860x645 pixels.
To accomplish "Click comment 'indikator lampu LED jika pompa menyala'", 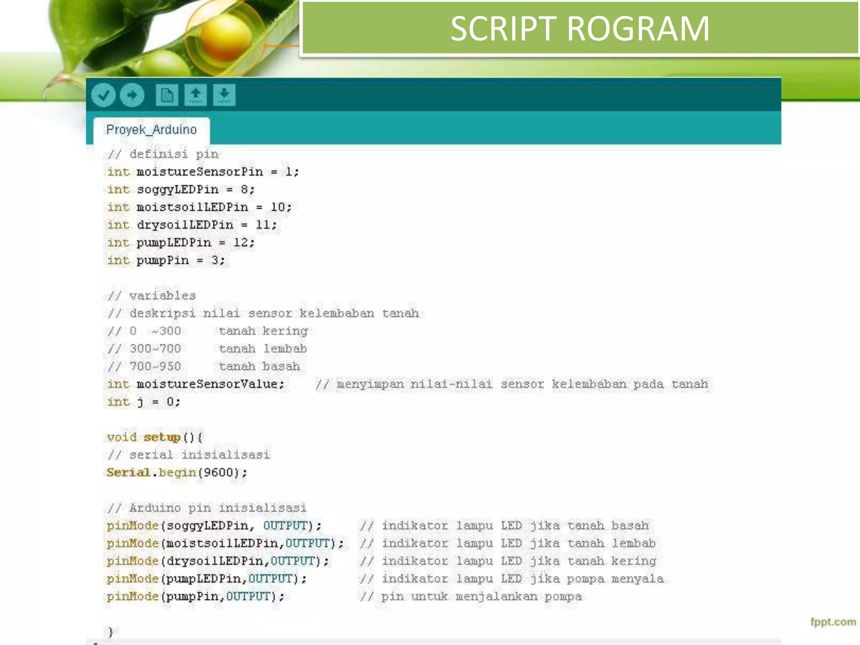I will pos(523,578).
